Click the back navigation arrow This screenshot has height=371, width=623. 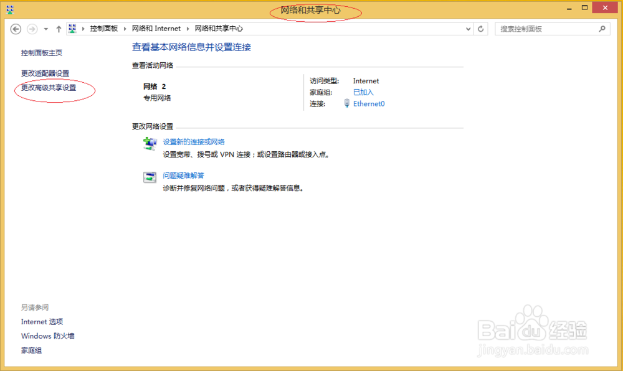[15, 29]
